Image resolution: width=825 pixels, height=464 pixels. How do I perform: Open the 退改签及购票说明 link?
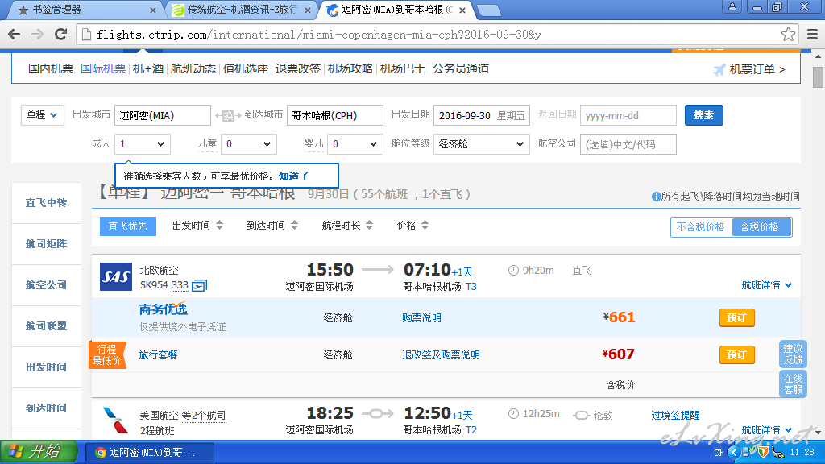[441, 355]
